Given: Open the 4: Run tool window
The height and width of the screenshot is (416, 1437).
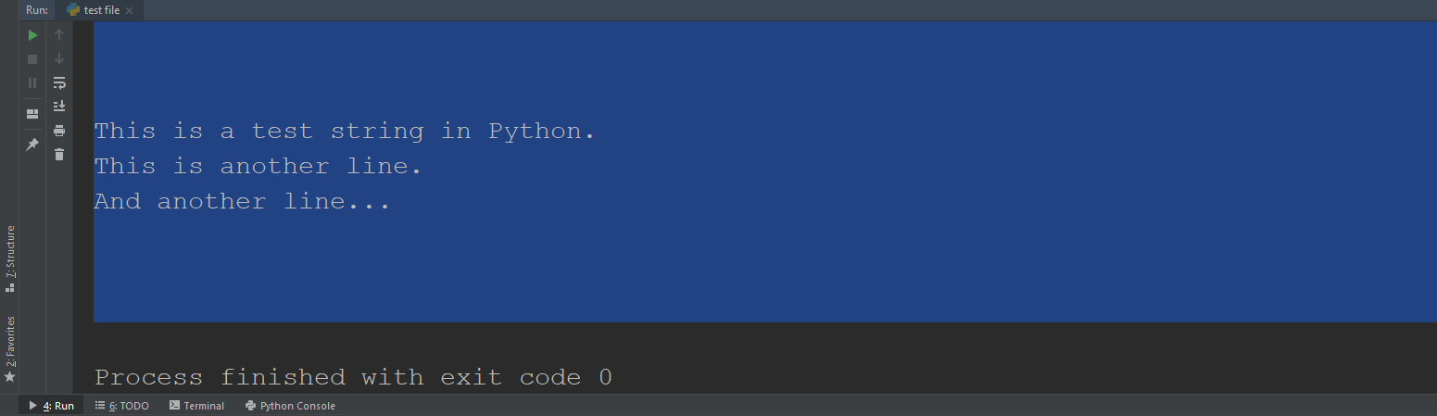Looking at the screenshot, I should click(52, 406).
